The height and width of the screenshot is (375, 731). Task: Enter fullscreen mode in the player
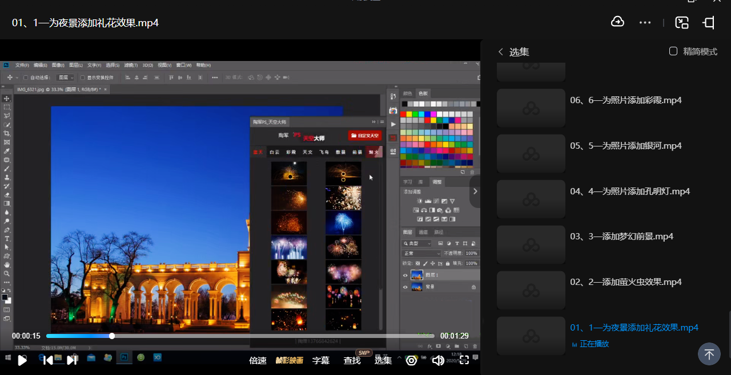pyautogui.click(x=464, y=360)
